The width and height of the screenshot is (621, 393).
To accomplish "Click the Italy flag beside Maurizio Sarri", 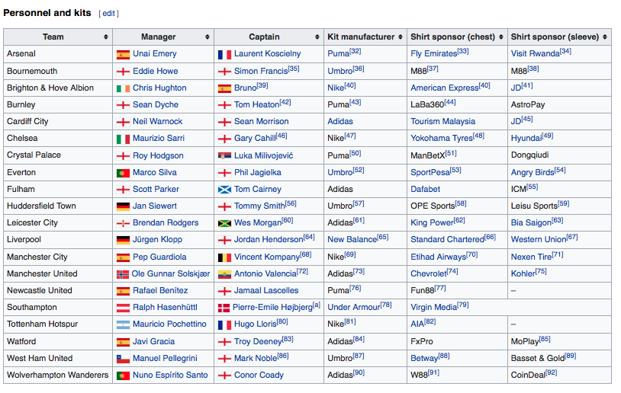I will (x=122, y=139).
